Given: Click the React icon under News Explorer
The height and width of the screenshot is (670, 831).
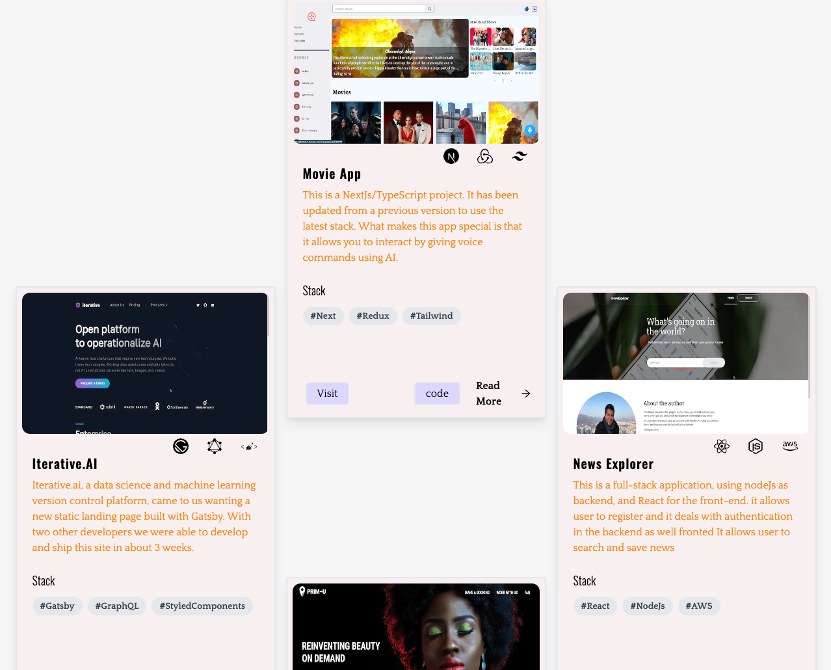Looking at the screenshot, I should [722, 446].
